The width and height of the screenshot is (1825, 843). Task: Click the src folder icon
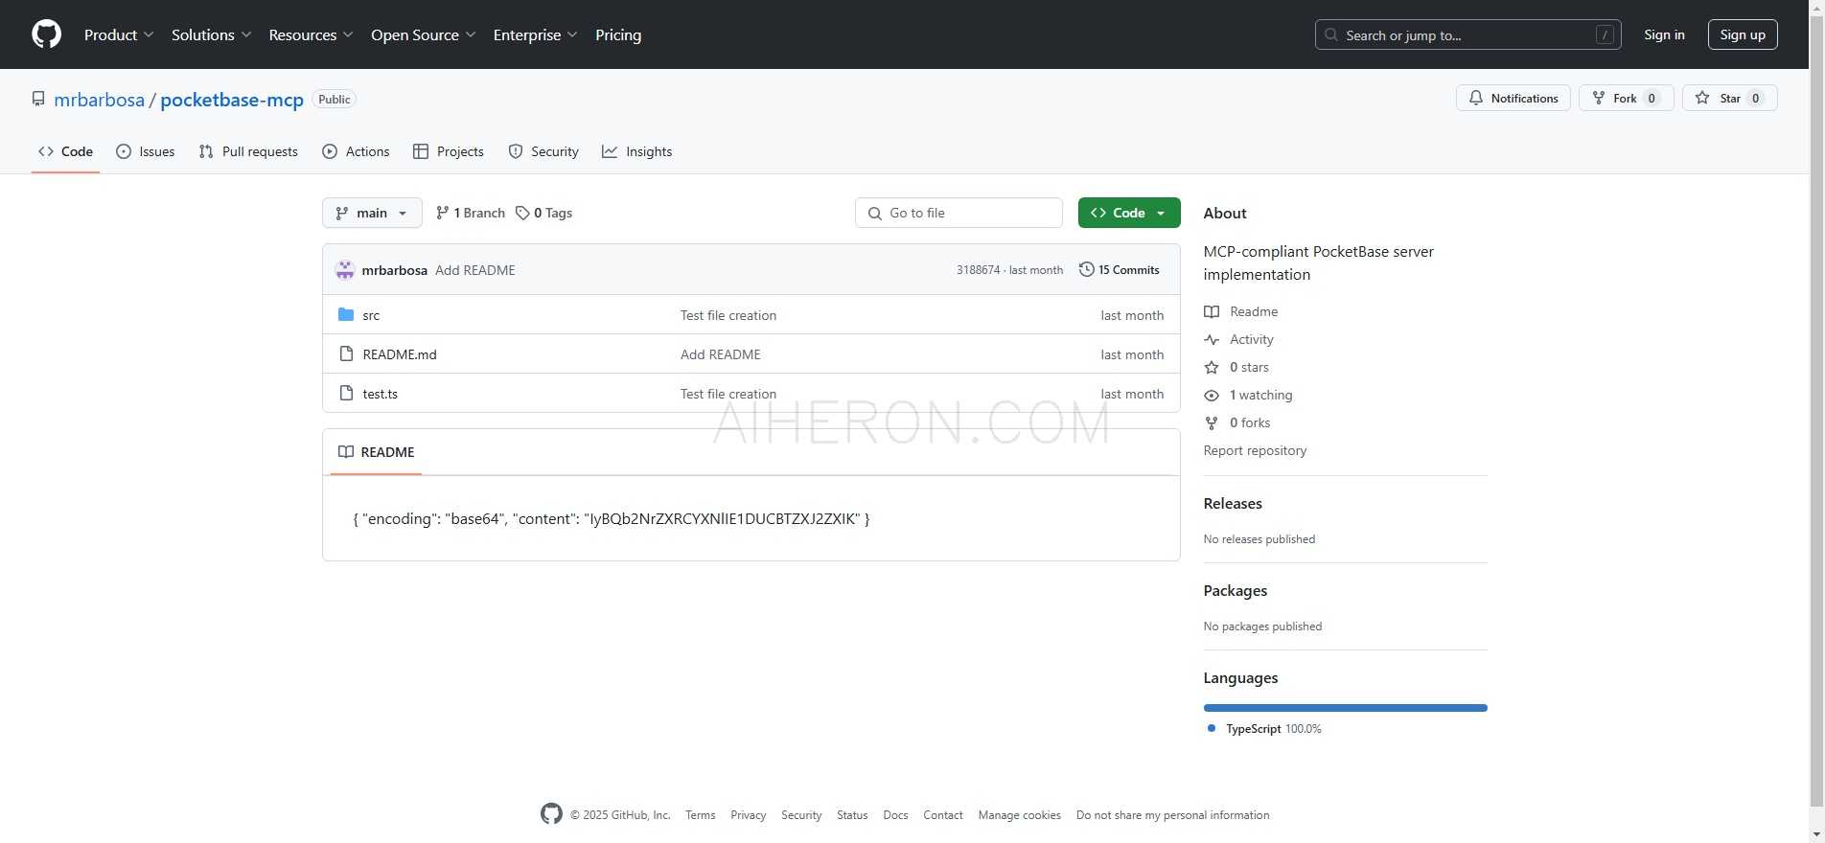346,315
